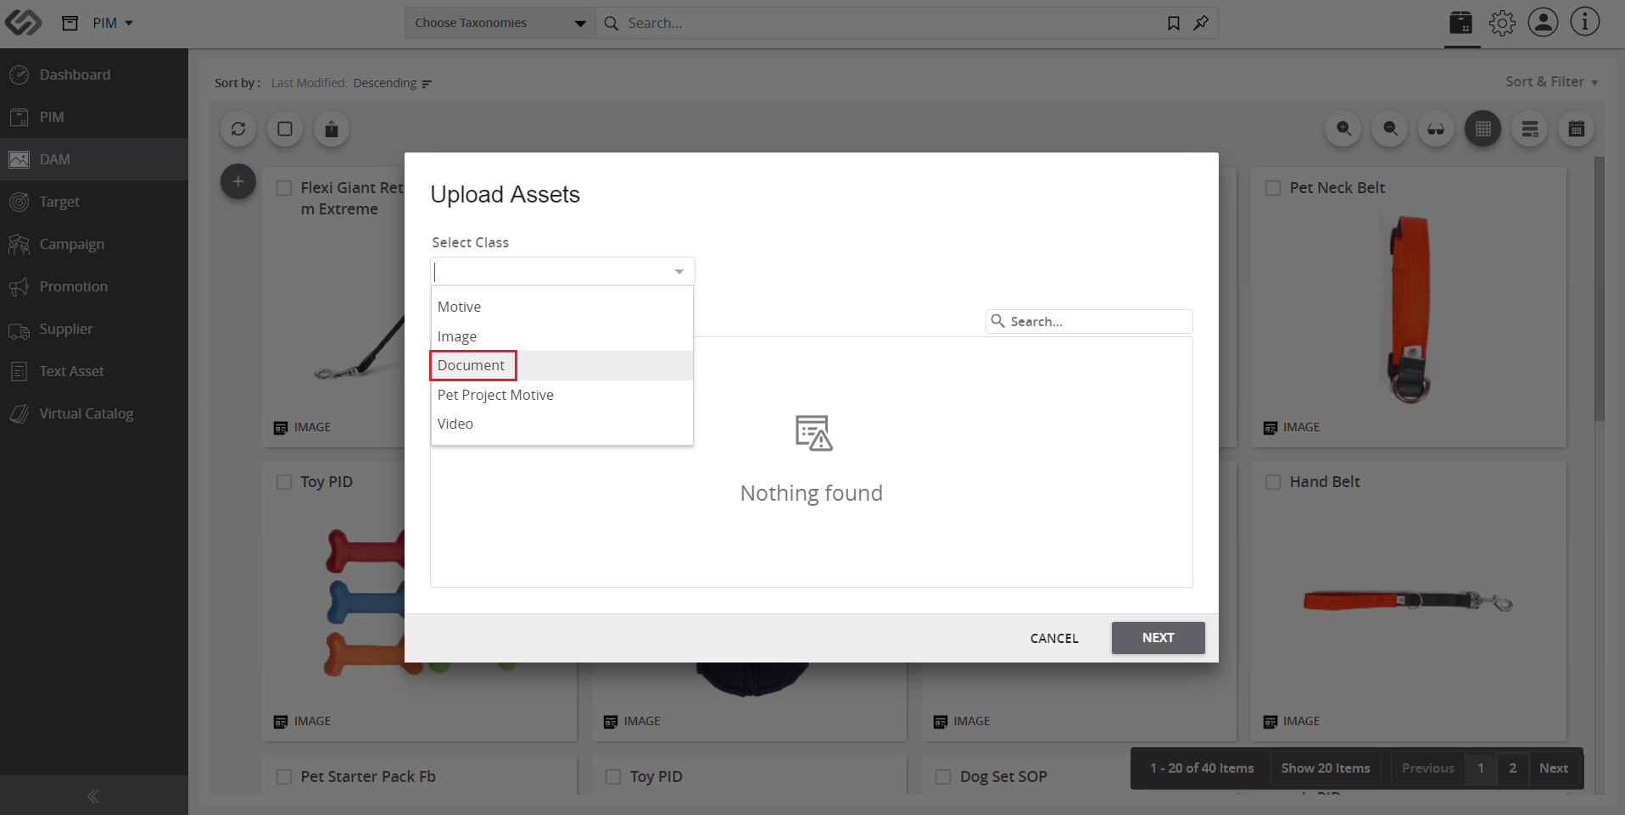Click the page vertical scrollbar
The image size is (1625, 815).
tap(1600, 288)
